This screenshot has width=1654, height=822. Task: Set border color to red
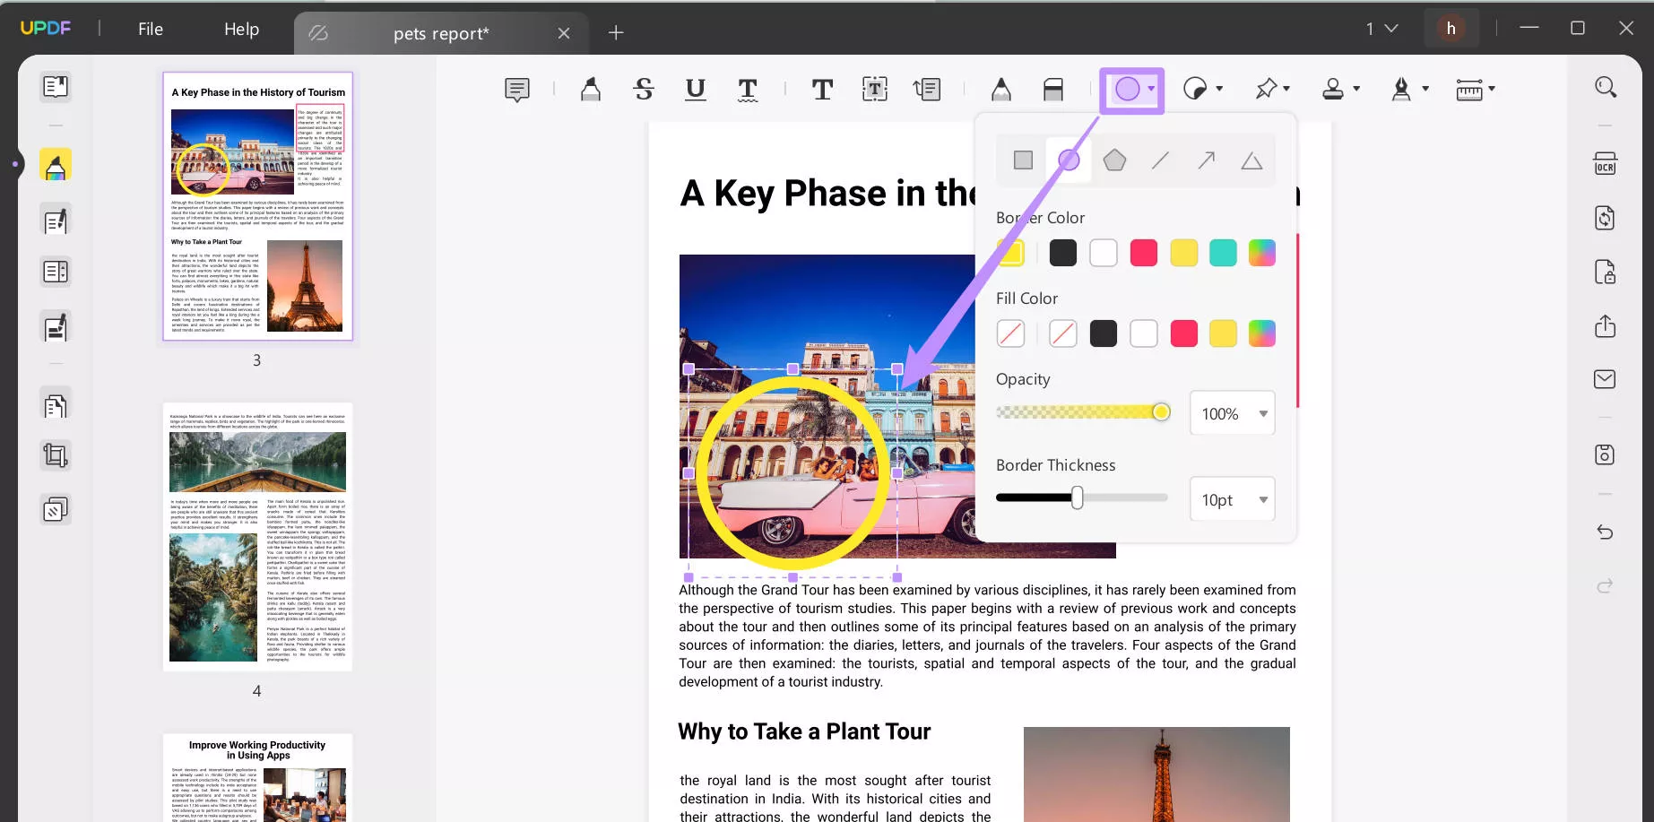click(x=1144, y=253)
